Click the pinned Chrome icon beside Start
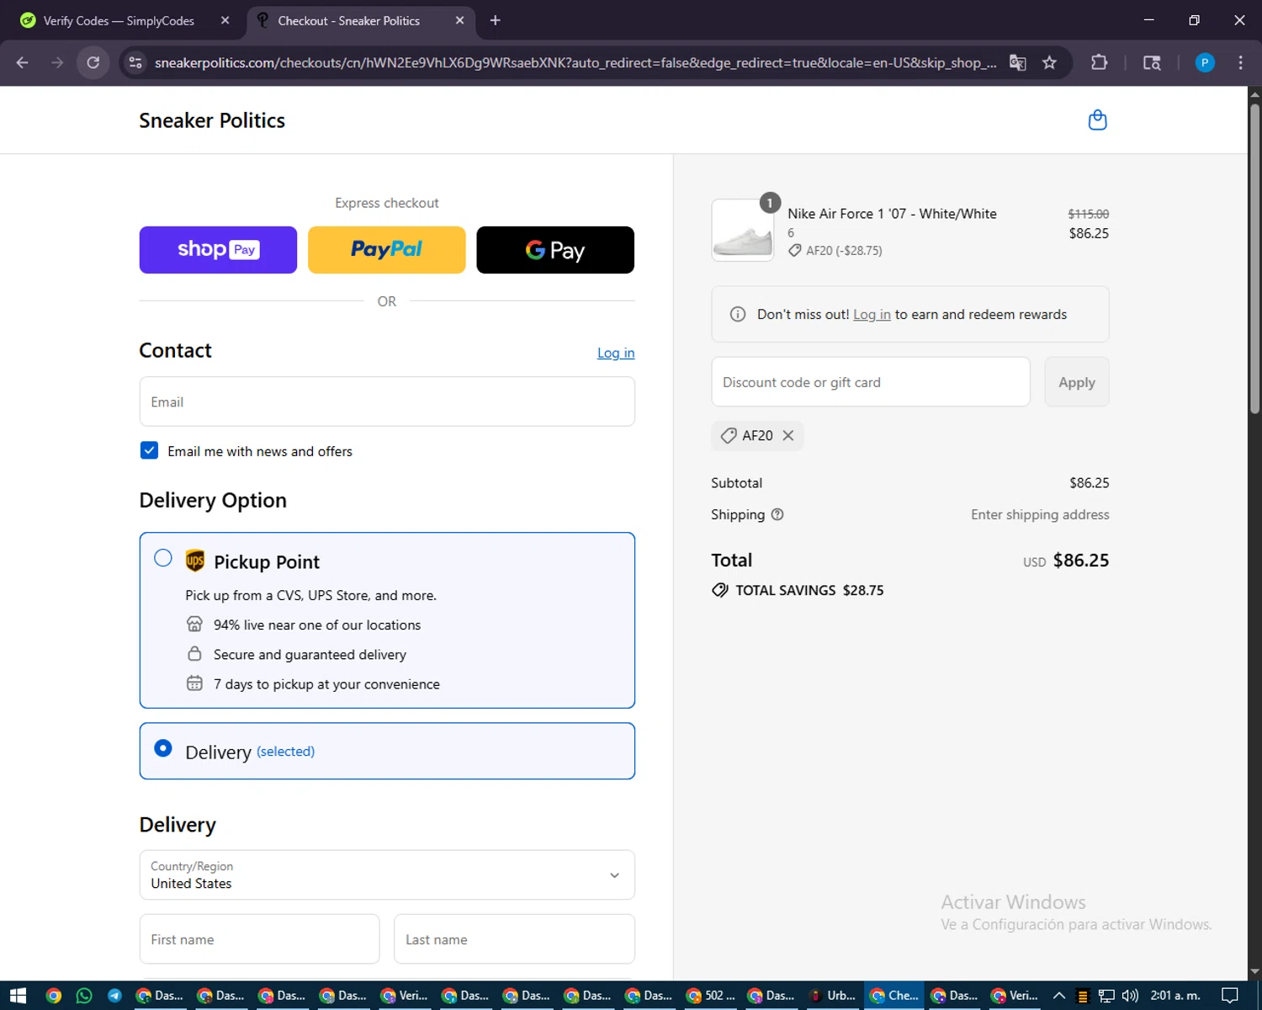The width and height of the screenshot is (1262, 1010). (53, 996)
